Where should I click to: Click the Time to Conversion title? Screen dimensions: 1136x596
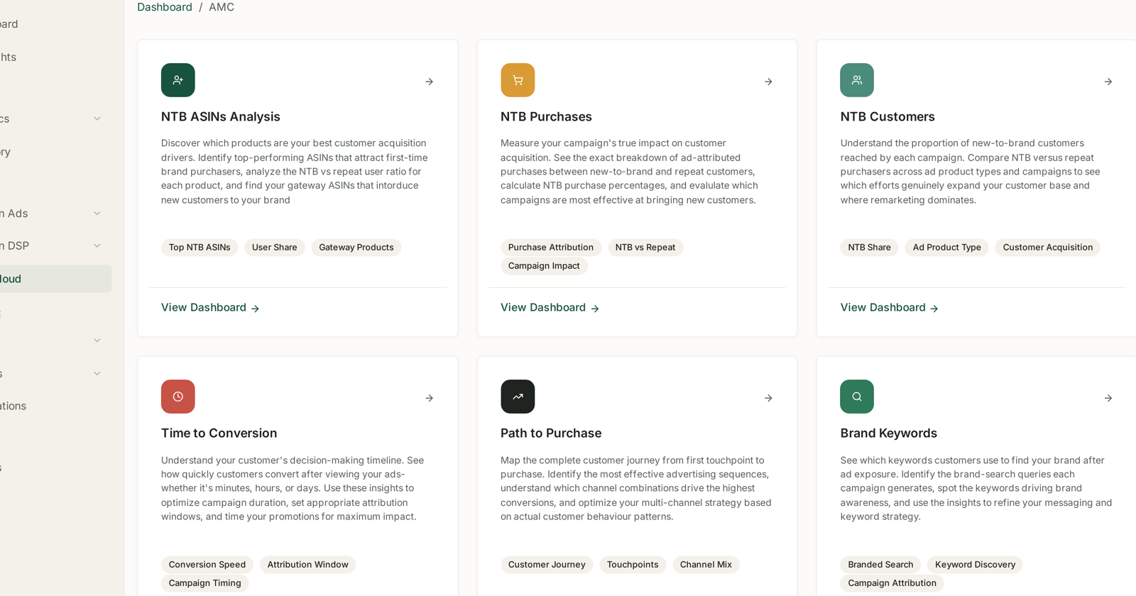click(x=219, y=433)
